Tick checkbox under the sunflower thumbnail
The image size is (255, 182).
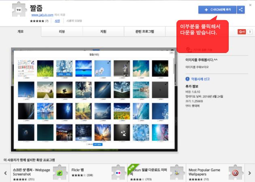120,121
